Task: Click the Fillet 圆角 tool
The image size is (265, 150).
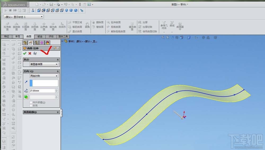Action: [x=87, y=25]
